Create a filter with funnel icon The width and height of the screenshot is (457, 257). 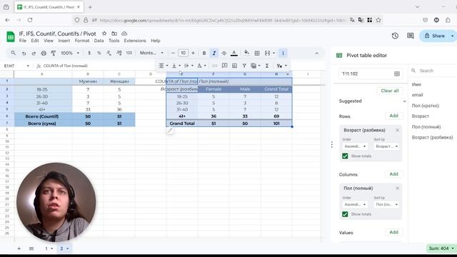[x=244, y=66]
